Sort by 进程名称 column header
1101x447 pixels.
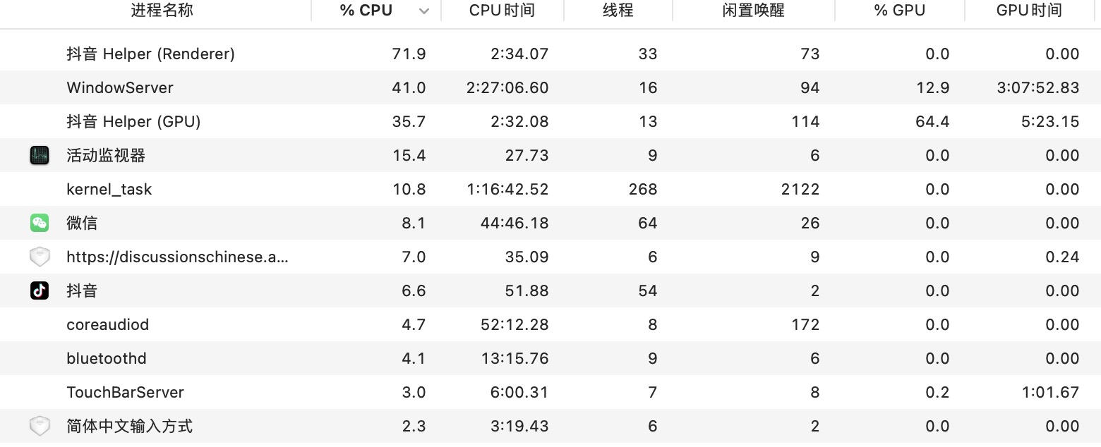(x=162, y=11)
